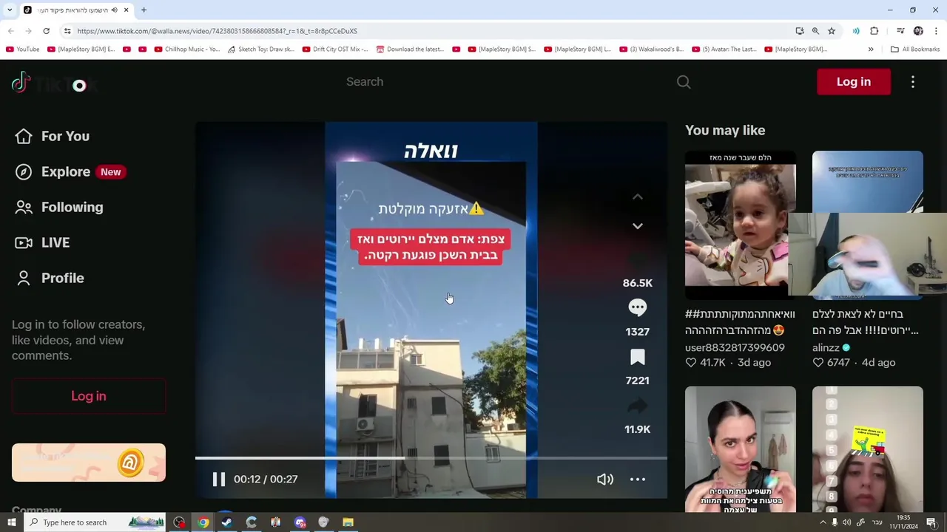This screenshot has width=947, height=532.
Task: Like the video with 6747 hearts
Action: pos(818,363)
